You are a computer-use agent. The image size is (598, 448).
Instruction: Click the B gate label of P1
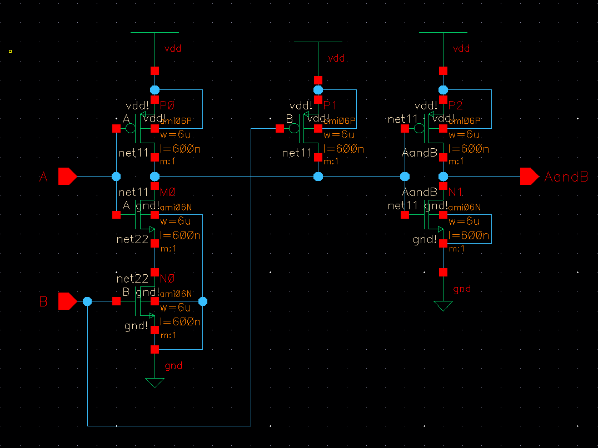pos(290,119)
